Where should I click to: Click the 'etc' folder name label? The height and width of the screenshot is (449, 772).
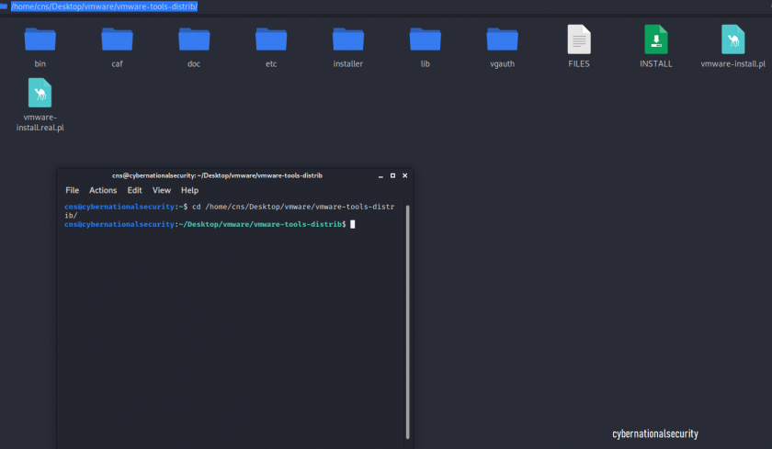(271, 64)
